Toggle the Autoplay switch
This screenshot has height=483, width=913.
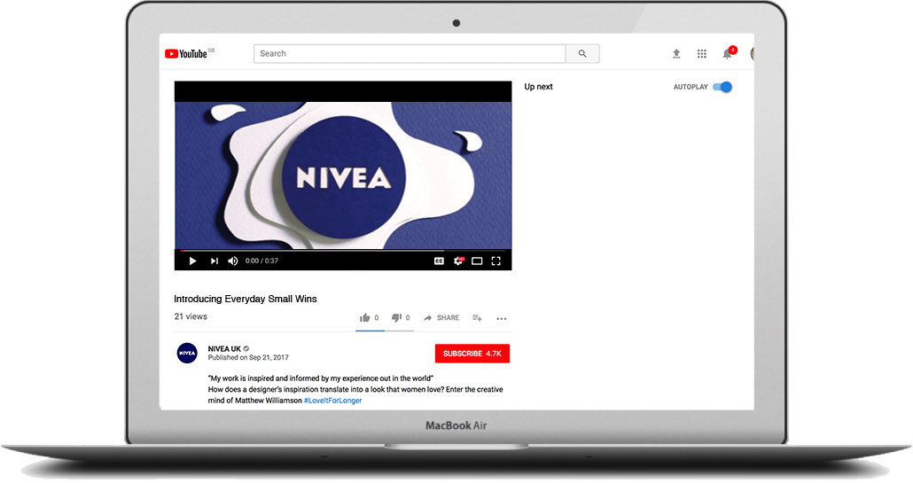[x=722, y=87]
